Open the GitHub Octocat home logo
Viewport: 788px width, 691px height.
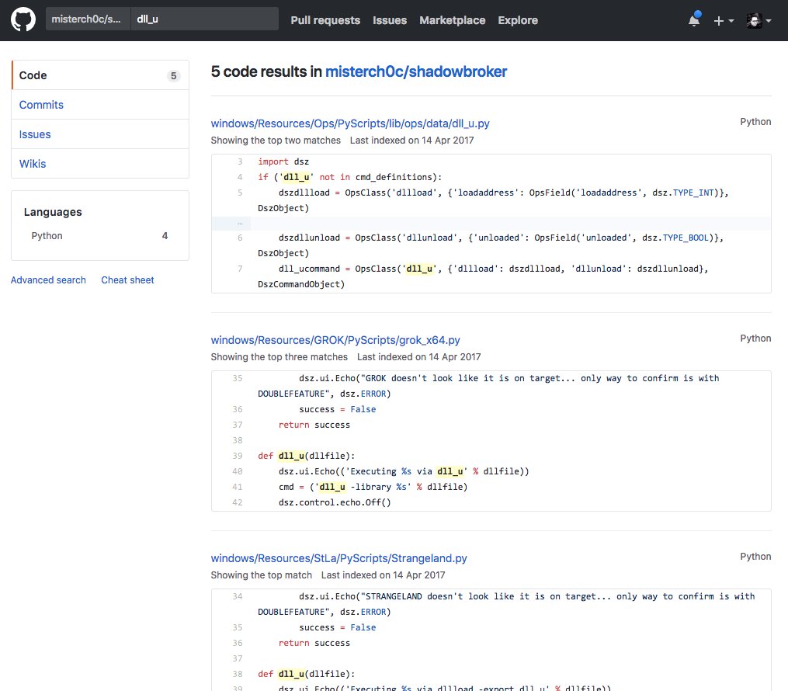pos(23,19)
